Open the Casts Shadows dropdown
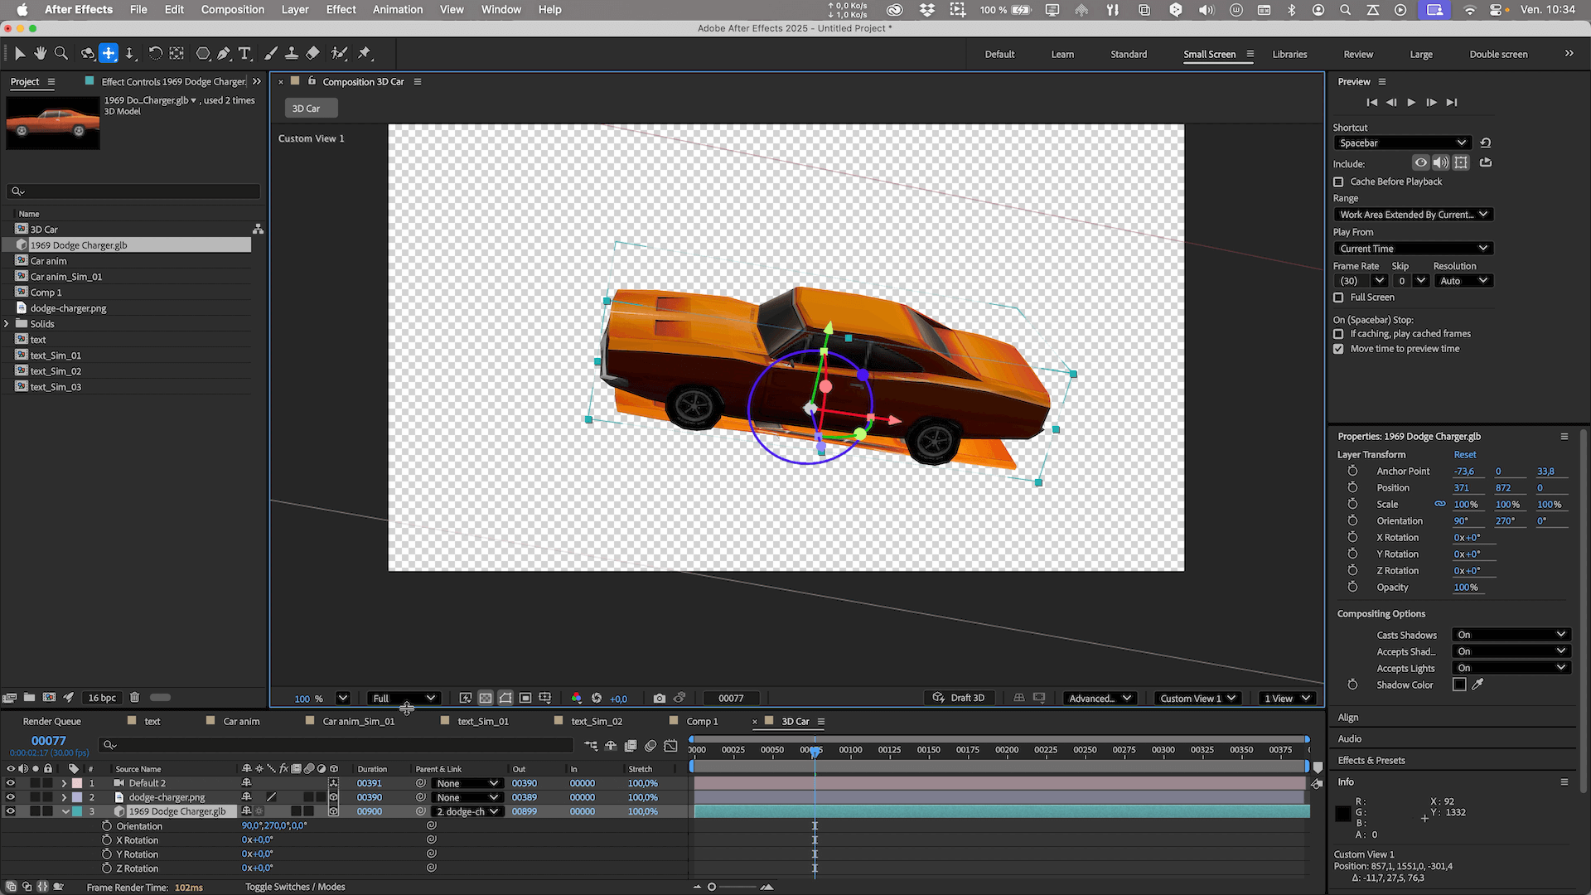The width and height of the screenshot is (1591, 895). (x=1511, y=635)
